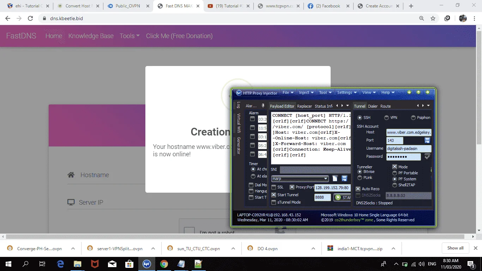The height and width of the screenshot is (271, 482).
Task: Toggle the Start Tunnel checkbox
Action: [273, 195]
